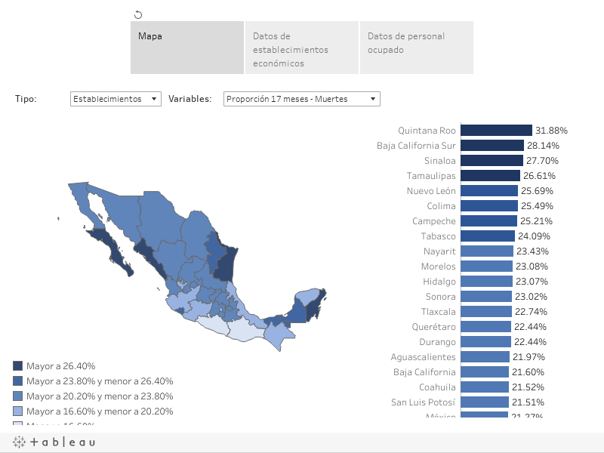Click the revert/reset icon above the tabs

click(138, 14)
